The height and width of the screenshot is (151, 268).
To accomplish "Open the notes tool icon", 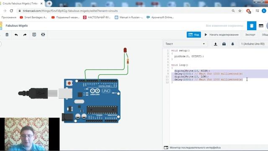I will point(34,34).
